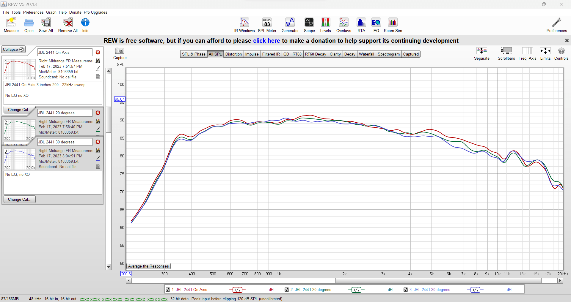The image size is (571, 302).
Task: Click the Separate traces icon
Action: [x=482, y=53]
